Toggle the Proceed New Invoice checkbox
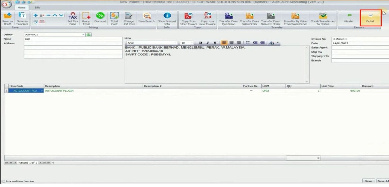Viewport: 389px width, 187px height. point(3,181)
